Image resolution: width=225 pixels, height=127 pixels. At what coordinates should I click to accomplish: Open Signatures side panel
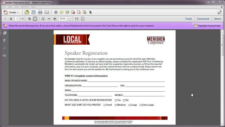point(5,56)
